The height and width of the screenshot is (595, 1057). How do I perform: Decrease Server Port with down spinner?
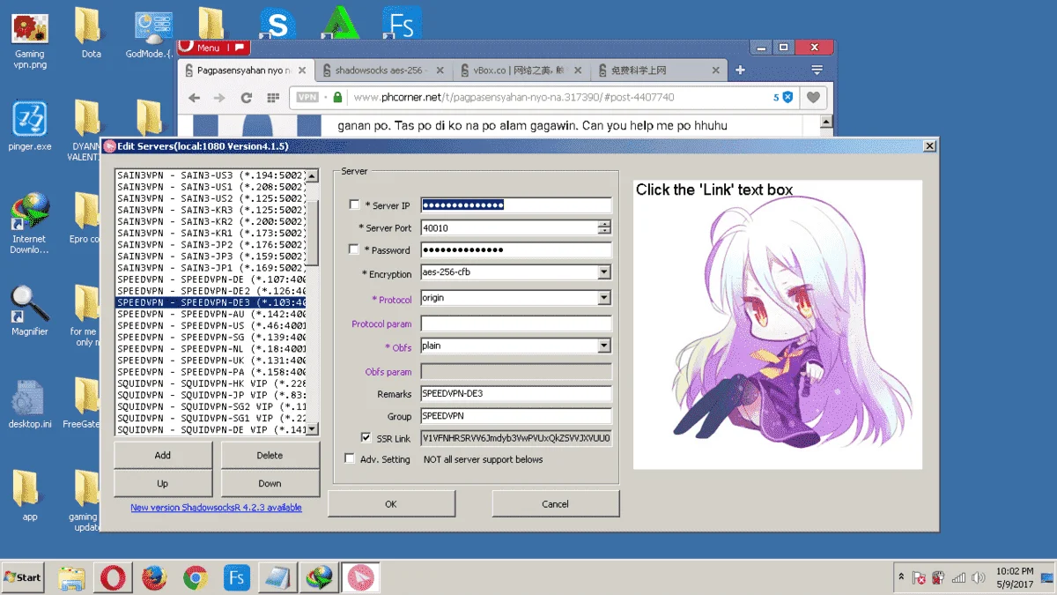coord(604,231)
